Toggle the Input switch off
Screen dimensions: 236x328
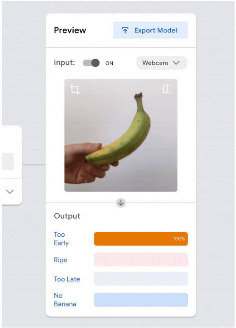[91, 63]
